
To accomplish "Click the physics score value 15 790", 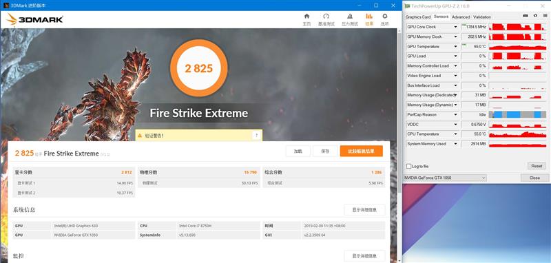I will [251, 172].
